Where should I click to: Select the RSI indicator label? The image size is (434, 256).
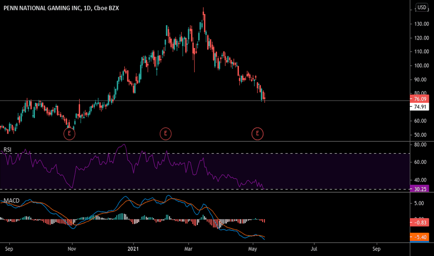tap(7, 150)
